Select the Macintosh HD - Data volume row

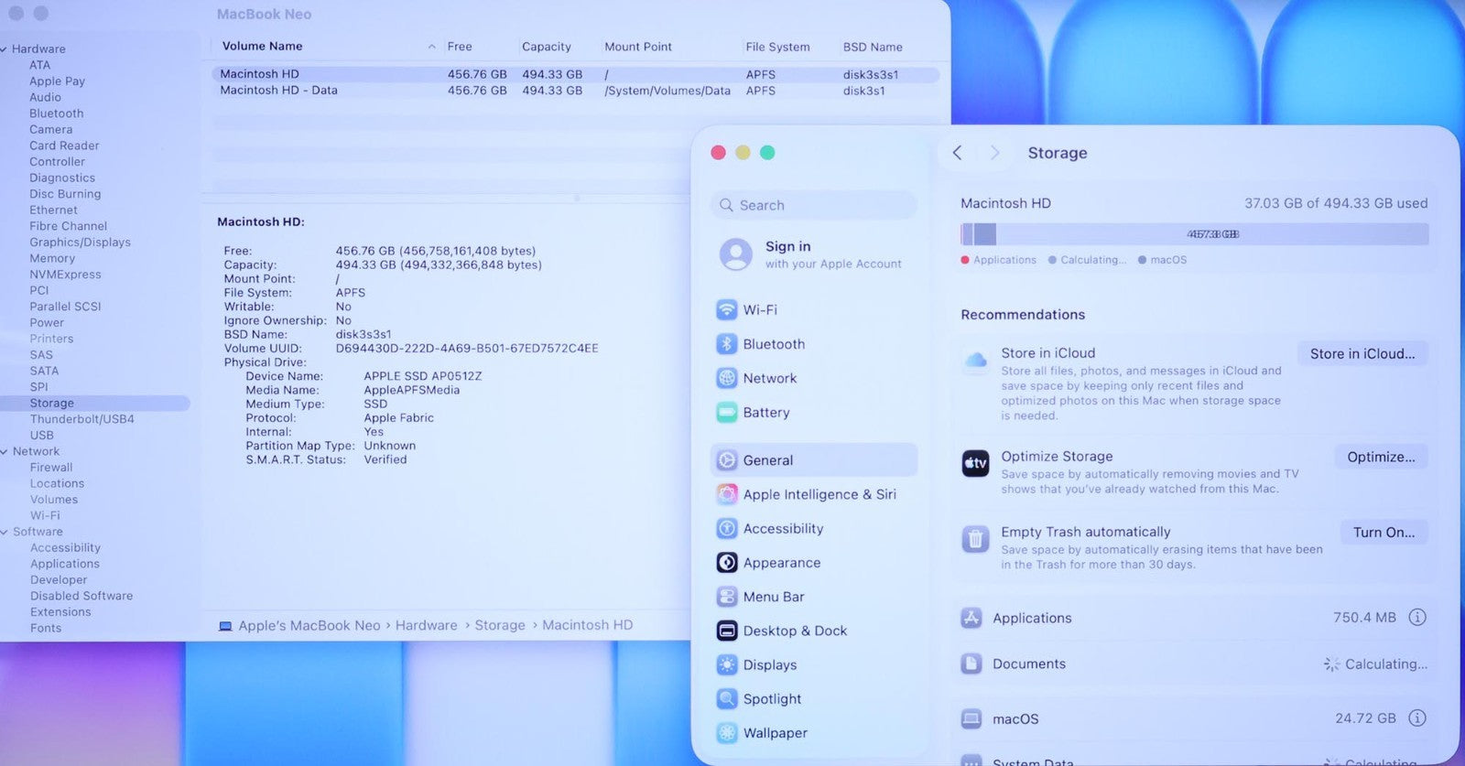tap(576, 91)
